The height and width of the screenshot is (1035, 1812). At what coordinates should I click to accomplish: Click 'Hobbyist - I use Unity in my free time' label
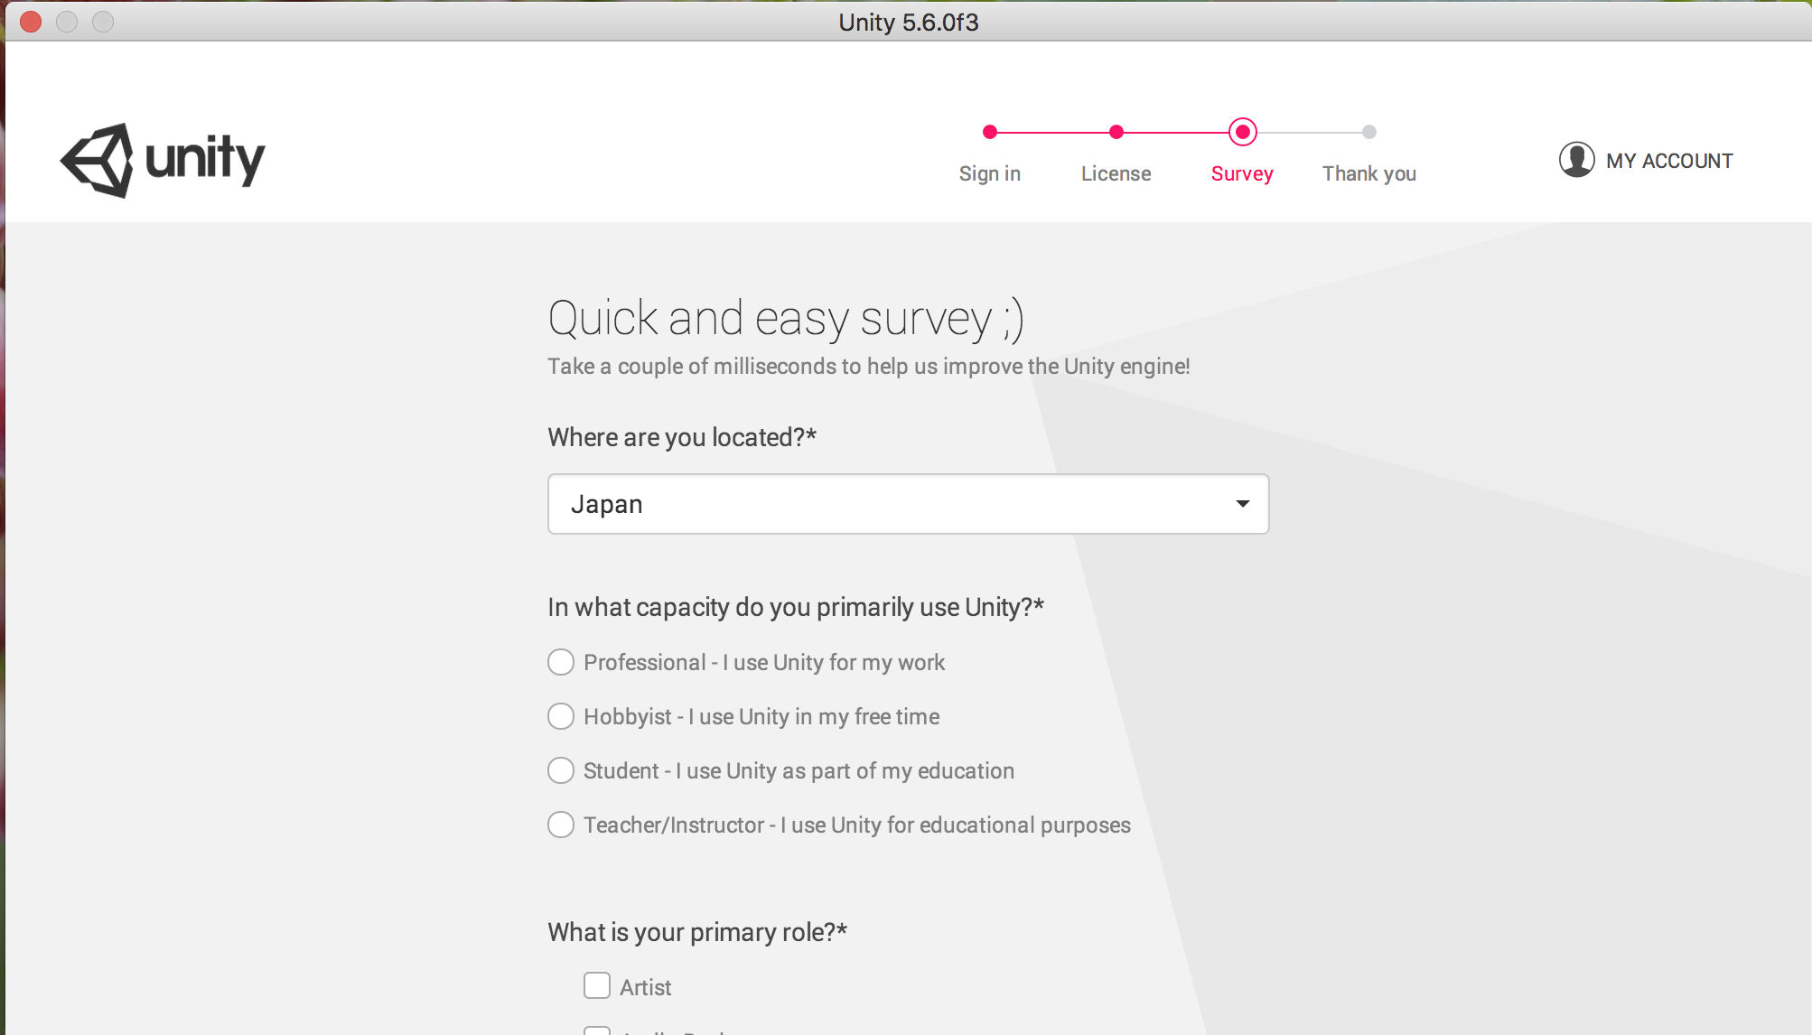[x=761, y=717]
